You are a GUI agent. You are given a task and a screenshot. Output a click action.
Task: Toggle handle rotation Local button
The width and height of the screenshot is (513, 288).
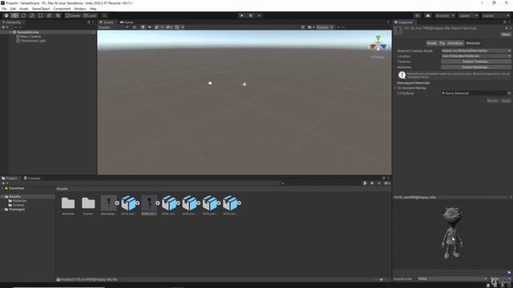point(90,16)
